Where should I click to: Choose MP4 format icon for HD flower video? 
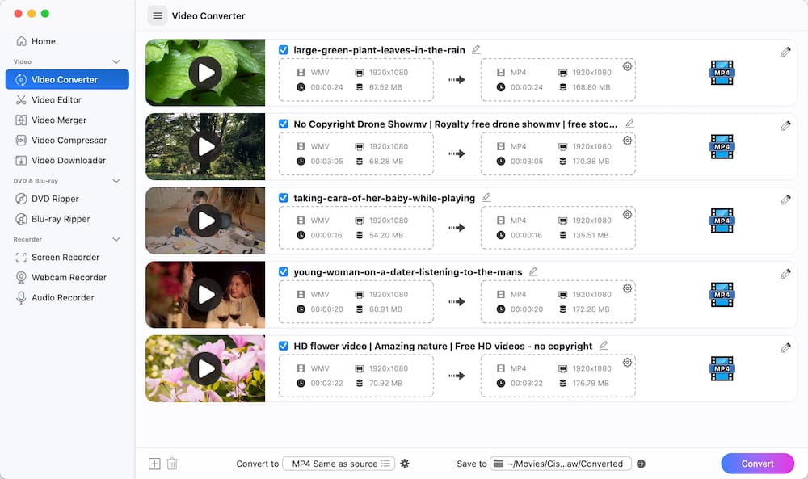(x=722, y=369)
